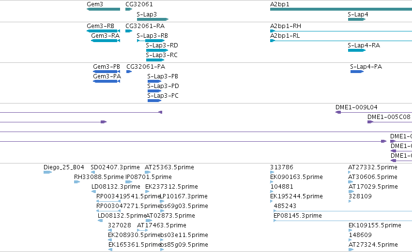Screen dimensions: 412x252
Task: Click the RH33088.5prime label
Action: pyautogui.click(x=99, y=177)
